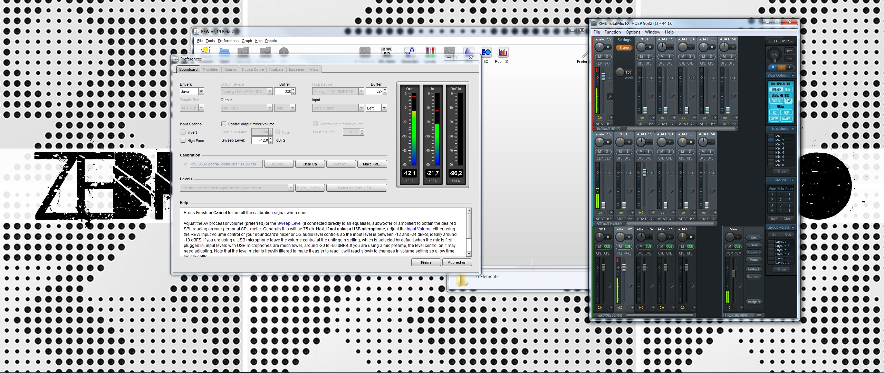Check Control output mixer/volume
This screenshot has height=373, width=884.
(224, 124)
